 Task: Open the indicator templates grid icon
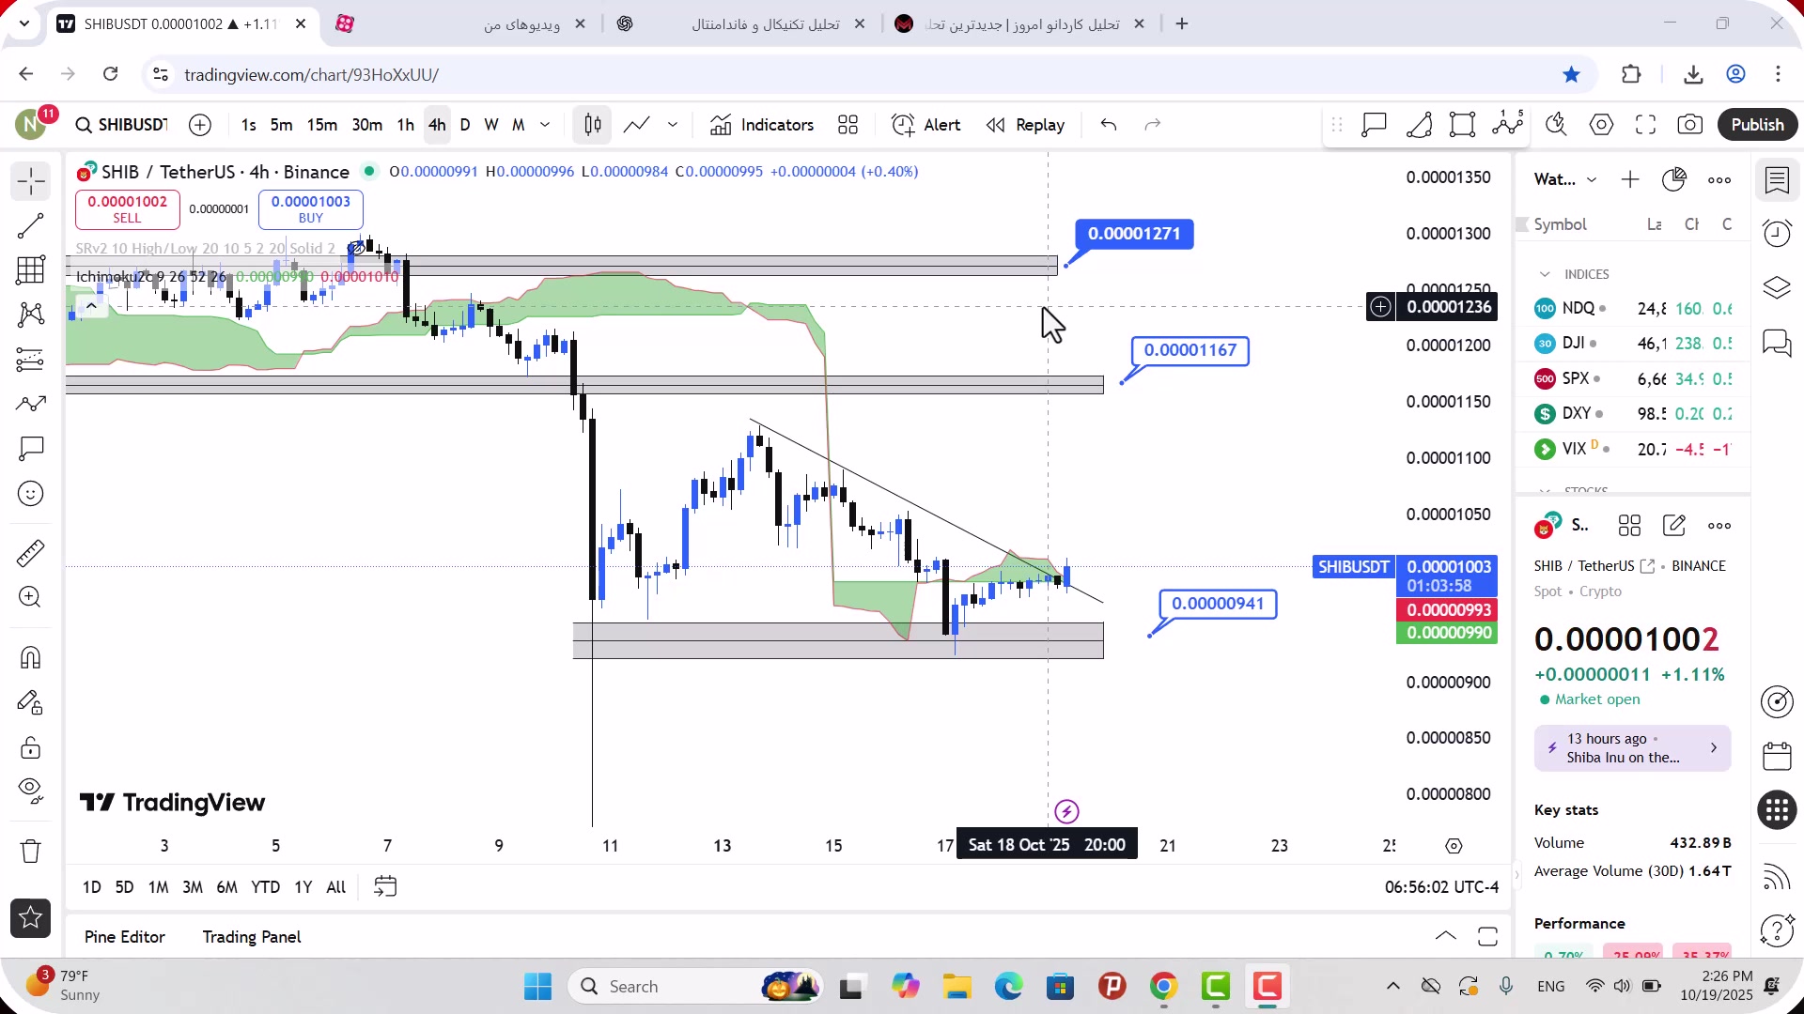click(x=848, y=125)
